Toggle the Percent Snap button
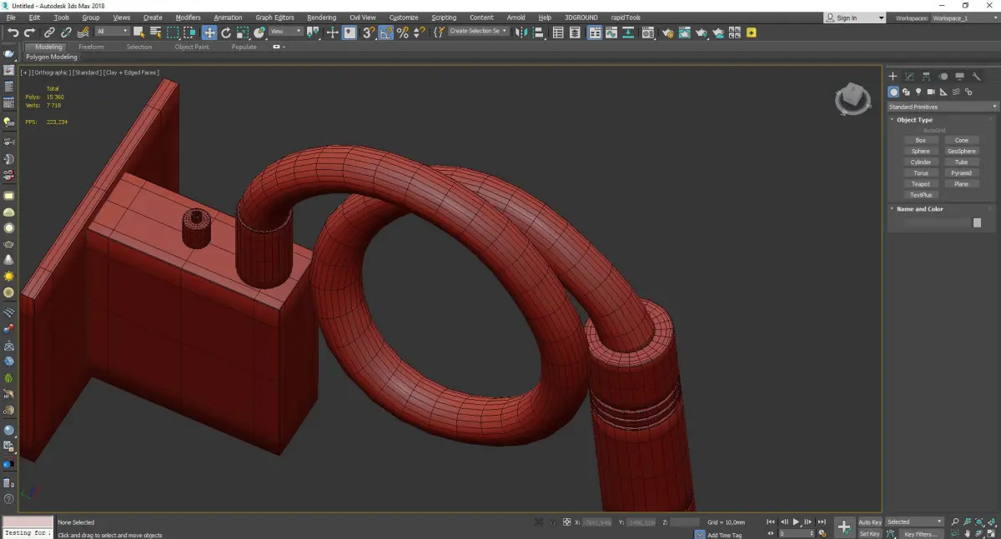 click(x=403, y=32)
